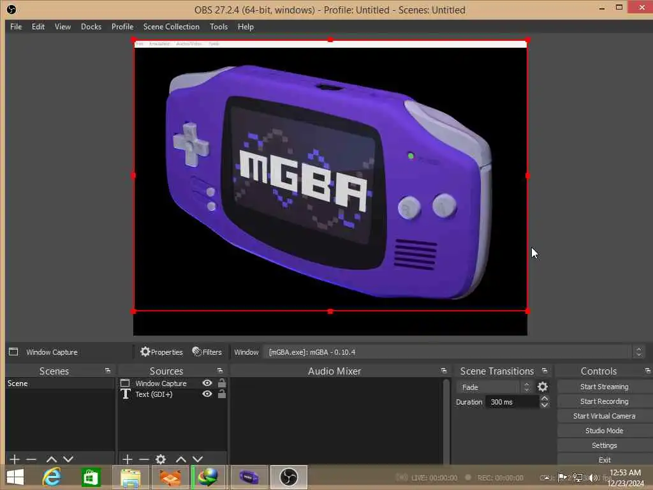The width and height of the screenshot is (653, 490).
Task: Click the mGBA preview in the canvas
Action: click(330, 175)
